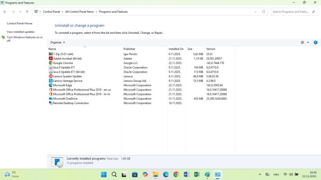Click the view layout icon
This screenshot has height=180, width=321.
303,42
